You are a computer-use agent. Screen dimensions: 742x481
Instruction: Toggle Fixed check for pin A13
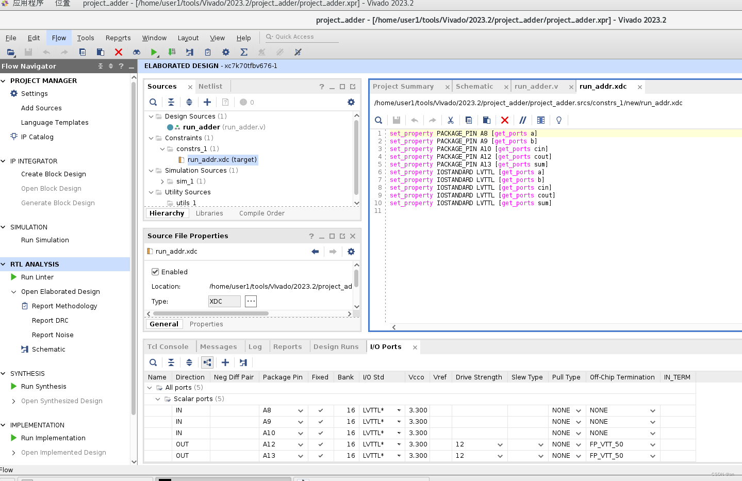click(x=321, y=456)
